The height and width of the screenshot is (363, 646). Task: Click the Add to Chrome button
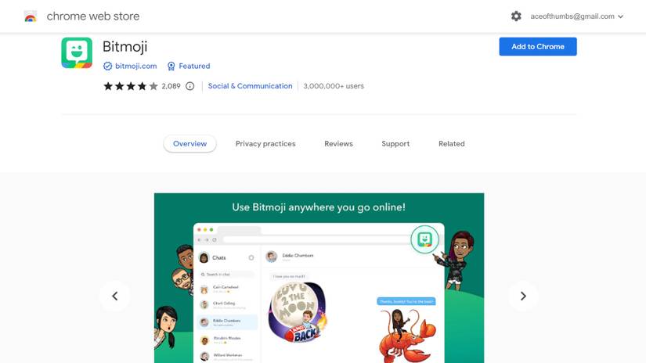pos(538,46)
